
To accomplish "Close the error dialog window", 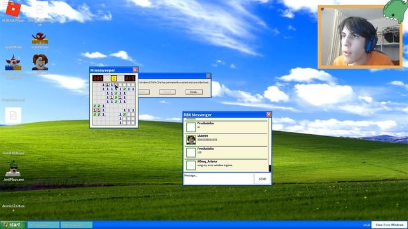I will pyautogui.click(x=208, y=76).
